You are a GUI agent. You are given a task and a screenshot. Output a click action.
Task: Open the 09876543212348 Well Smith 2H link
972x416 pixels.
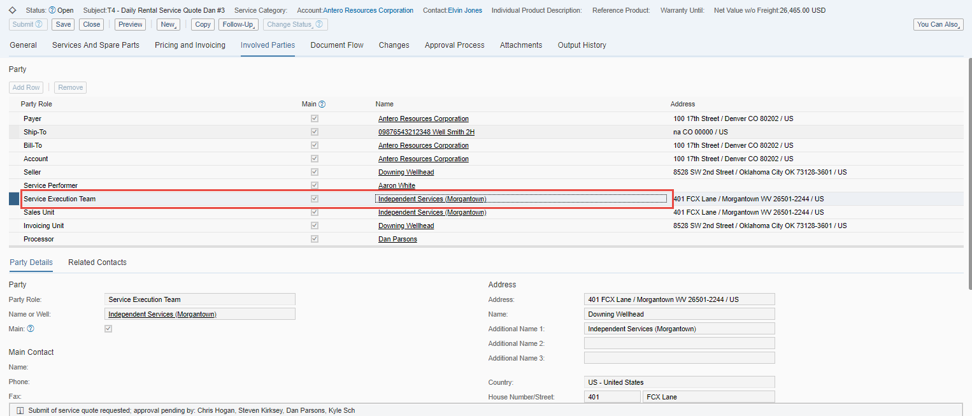coord(426,133)
